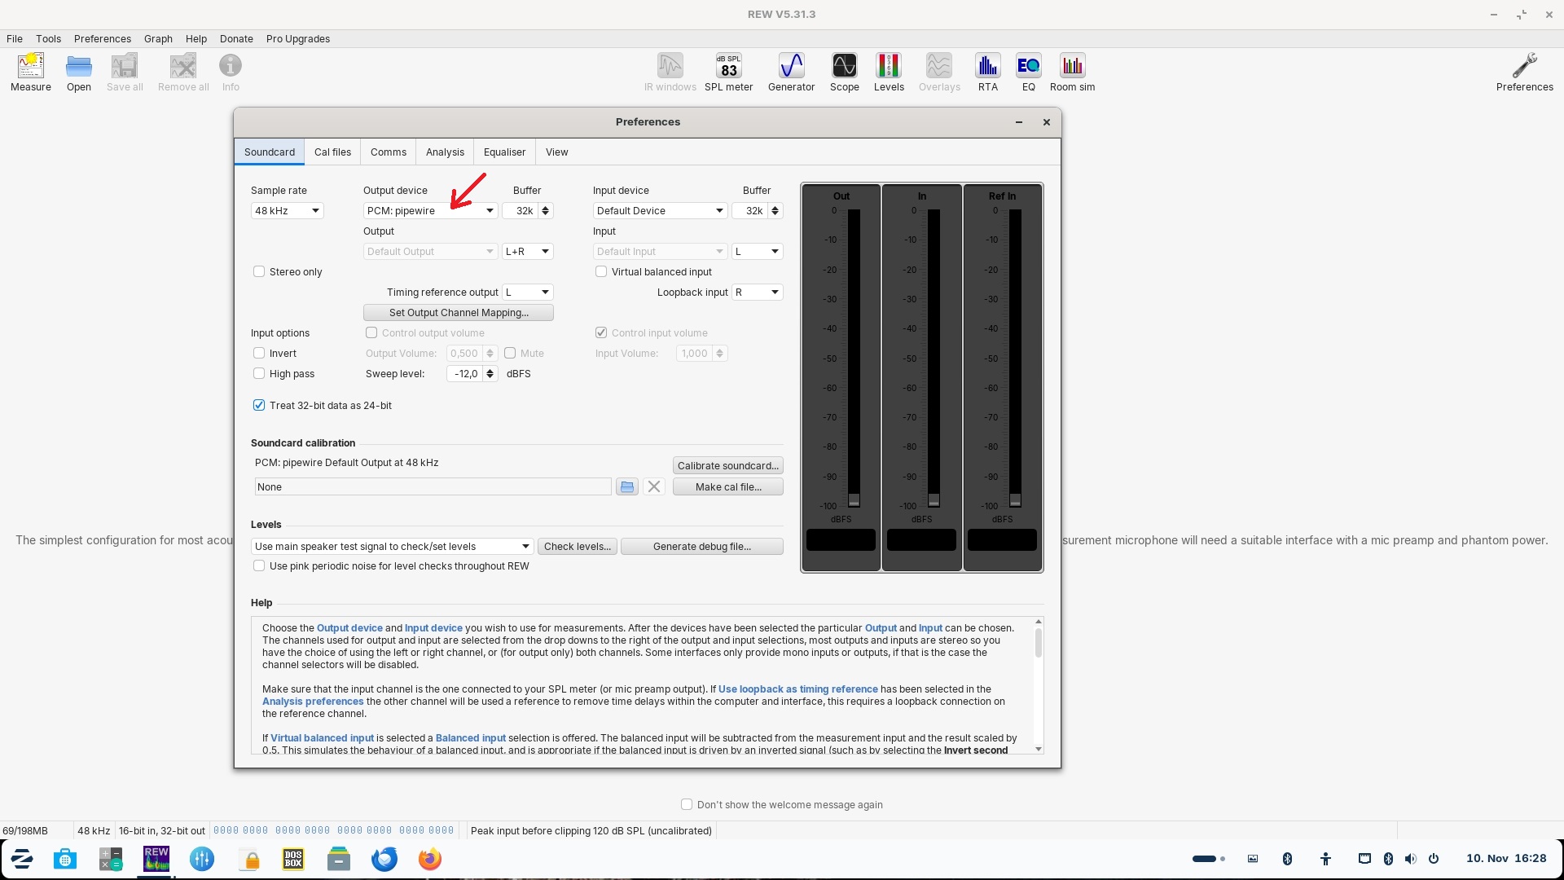Open the EQ window
Viewport: 1564px width, 880px height.
[x=1028, y=72]
